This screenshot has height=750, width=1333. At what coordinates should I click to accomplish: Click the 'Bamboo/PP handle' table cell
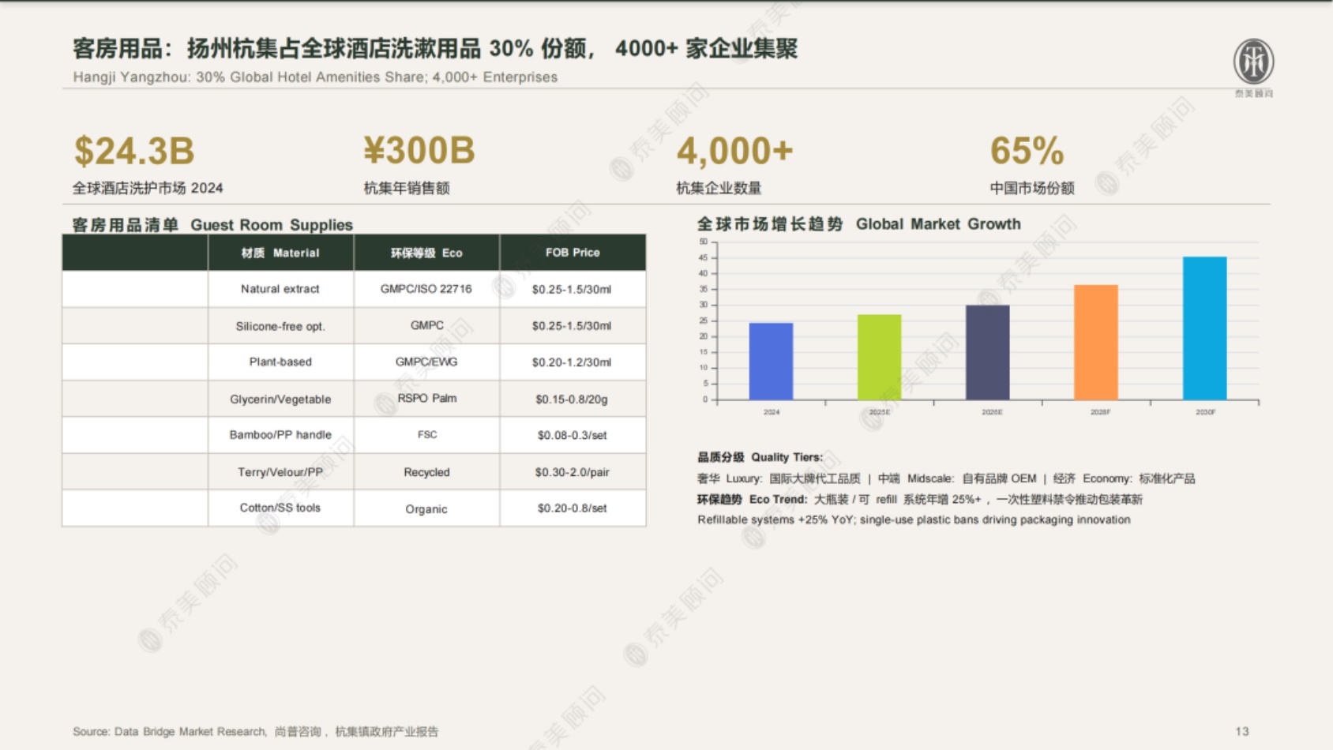click(280, 435)
